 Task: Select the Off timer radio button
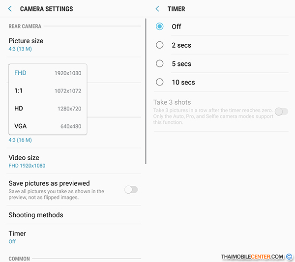point(159,27)
